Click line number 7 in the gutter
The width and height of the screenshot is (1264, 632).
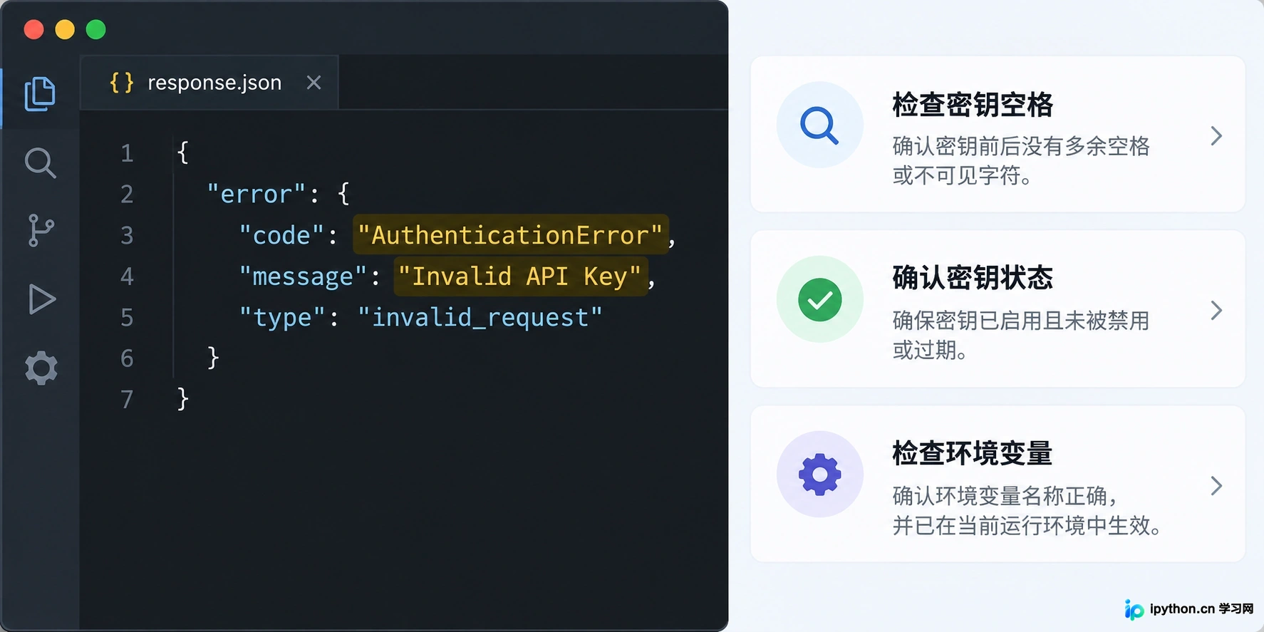(127, 399)
